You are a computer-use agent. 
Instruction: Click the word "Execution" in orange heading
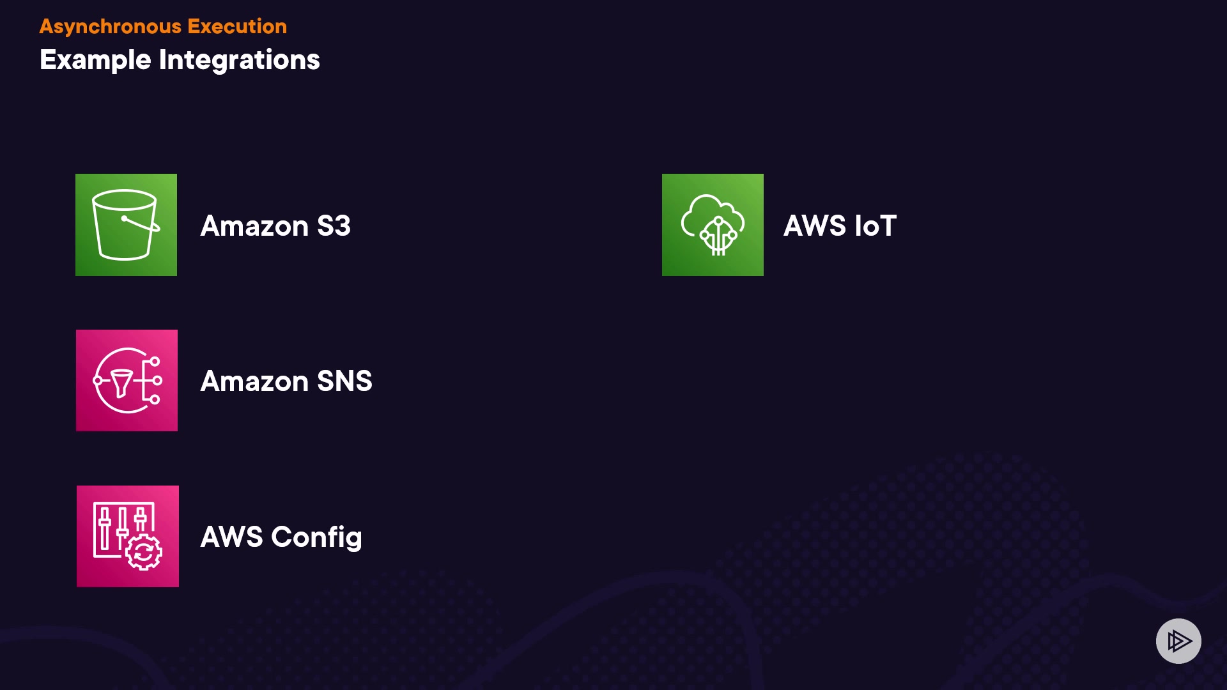point(237,26)
